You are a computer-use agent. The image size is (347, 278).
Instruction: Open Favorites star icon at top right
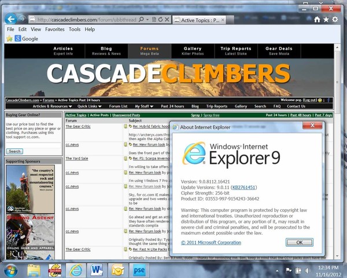click(326, 20)
